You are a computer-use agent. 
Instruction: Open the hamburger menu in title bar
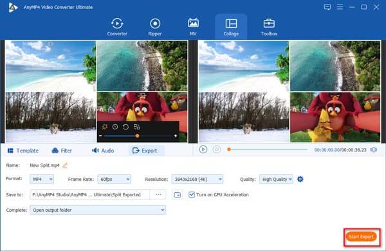coord(340,7)
